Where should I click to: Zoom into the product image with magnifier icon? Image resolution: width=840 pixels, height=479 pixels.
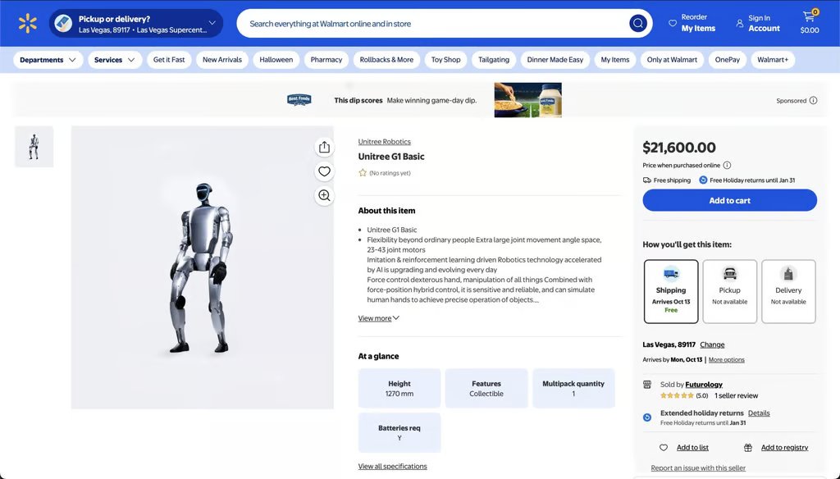pyautogui.click(x=324, y=195)
